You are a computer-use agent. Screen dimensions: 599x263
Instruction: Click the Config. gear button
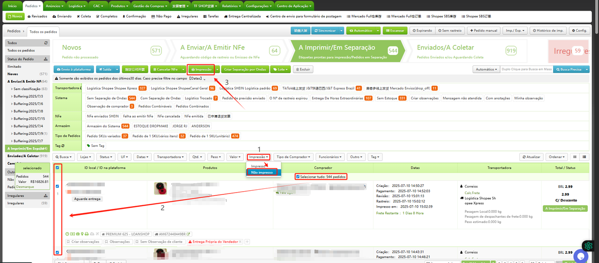(x=579, y=31)
